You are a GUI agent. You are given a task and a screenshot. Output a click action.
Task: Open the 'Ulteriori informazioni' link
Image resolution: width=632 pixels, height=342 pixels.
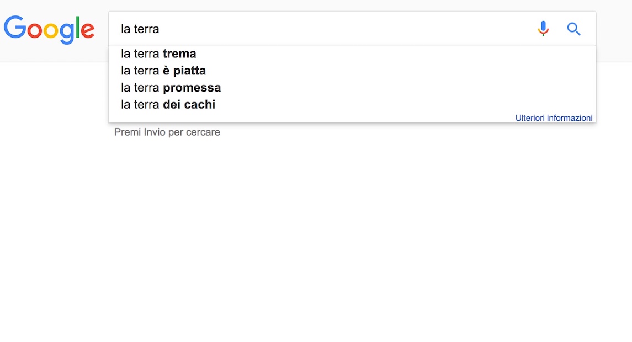point(554,117)
